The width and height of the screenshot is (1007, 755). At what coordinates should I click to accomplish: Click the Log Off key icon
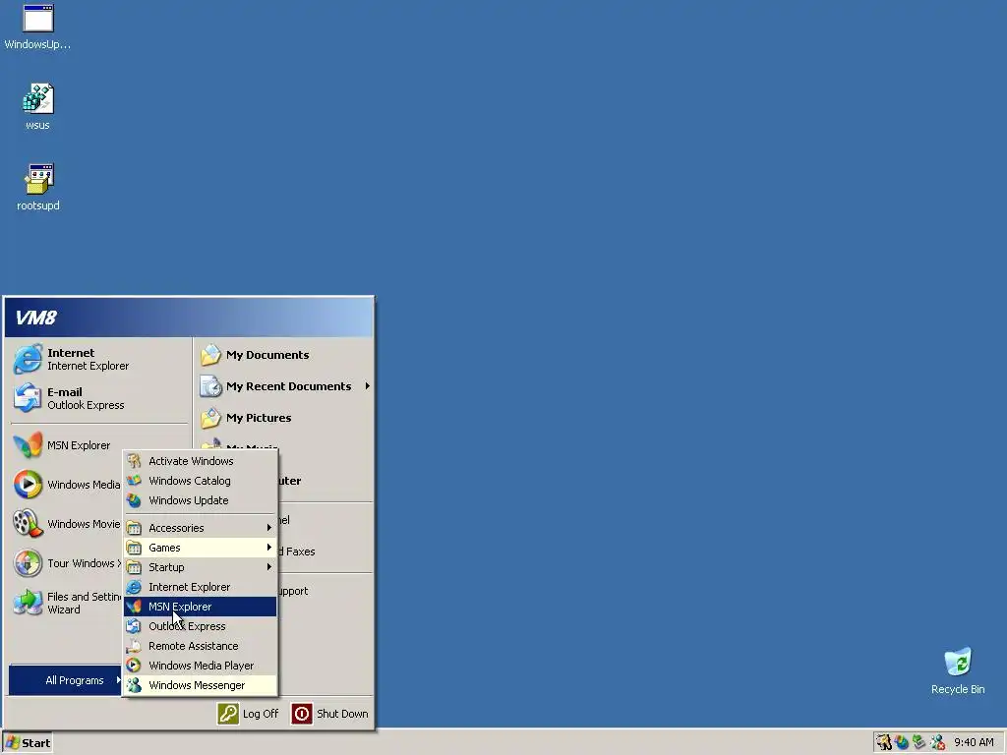point(228,714)
